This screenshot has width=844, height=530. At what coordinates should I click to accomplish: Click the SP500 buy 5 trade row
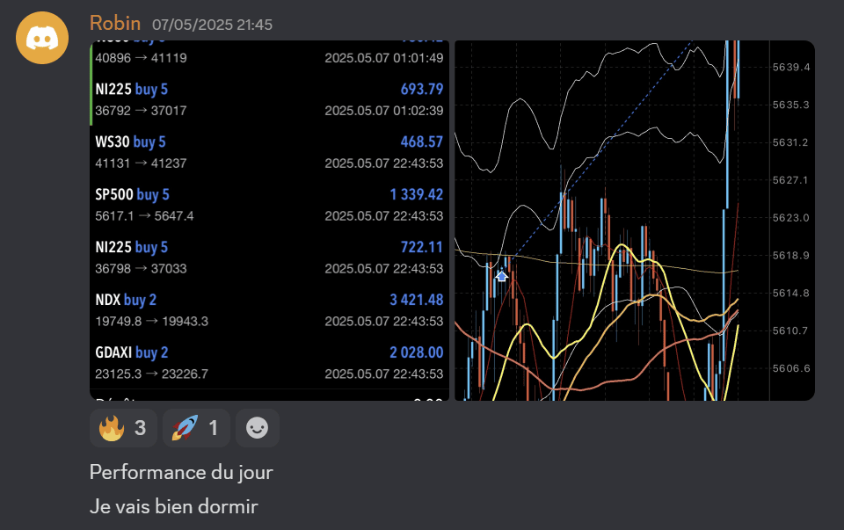pos(269,205)
